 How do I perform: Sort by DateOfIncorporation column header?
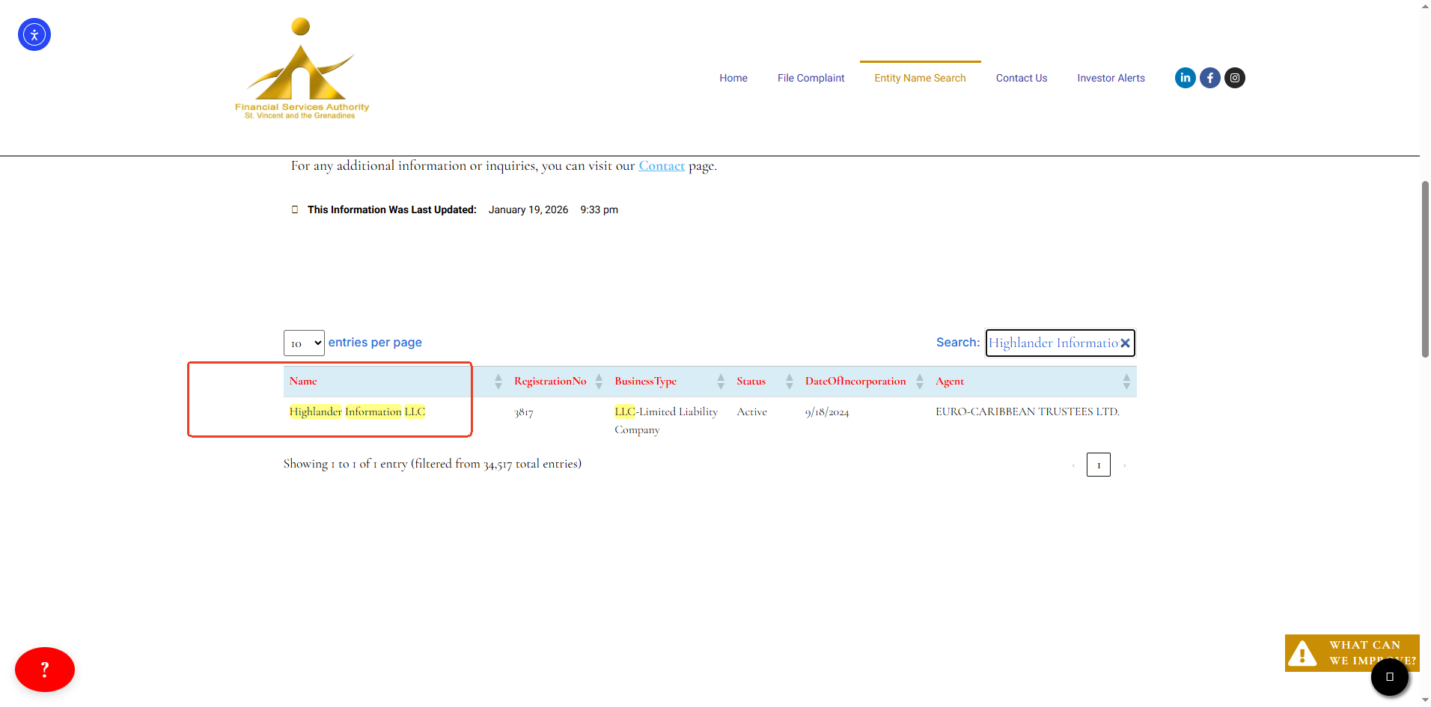point(855,382)
